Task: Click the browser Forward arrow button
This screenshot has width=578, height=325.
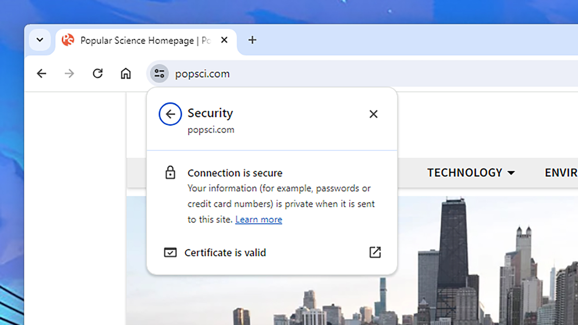Action: pos(69,74)
